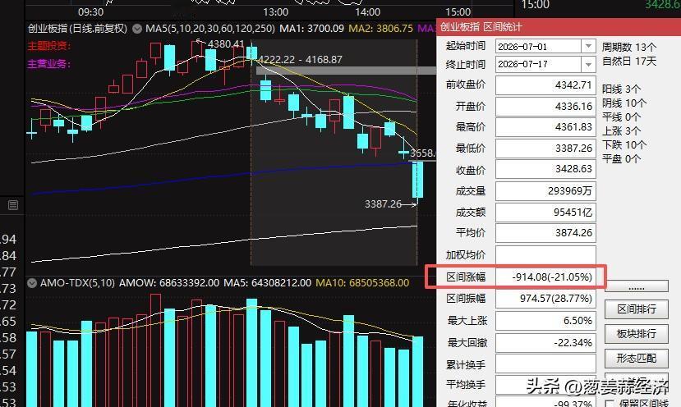Open the 起始时间 date dropdown arrow
681x407 pixels.
[588, 46]
